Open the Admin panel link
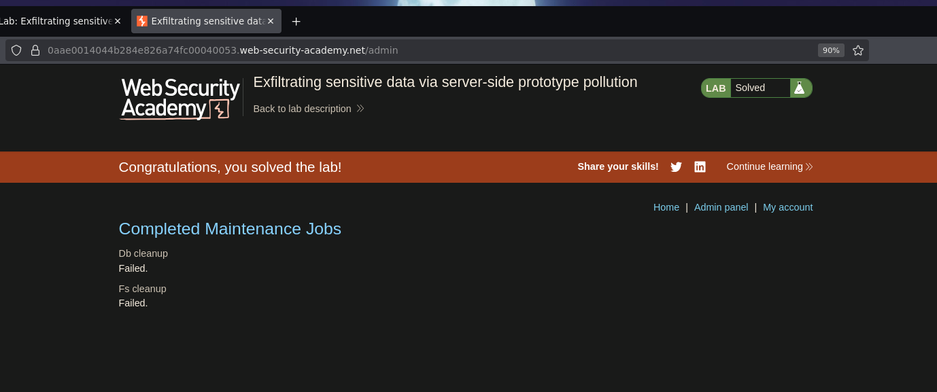The image size is (937, 392). [721, 207]
